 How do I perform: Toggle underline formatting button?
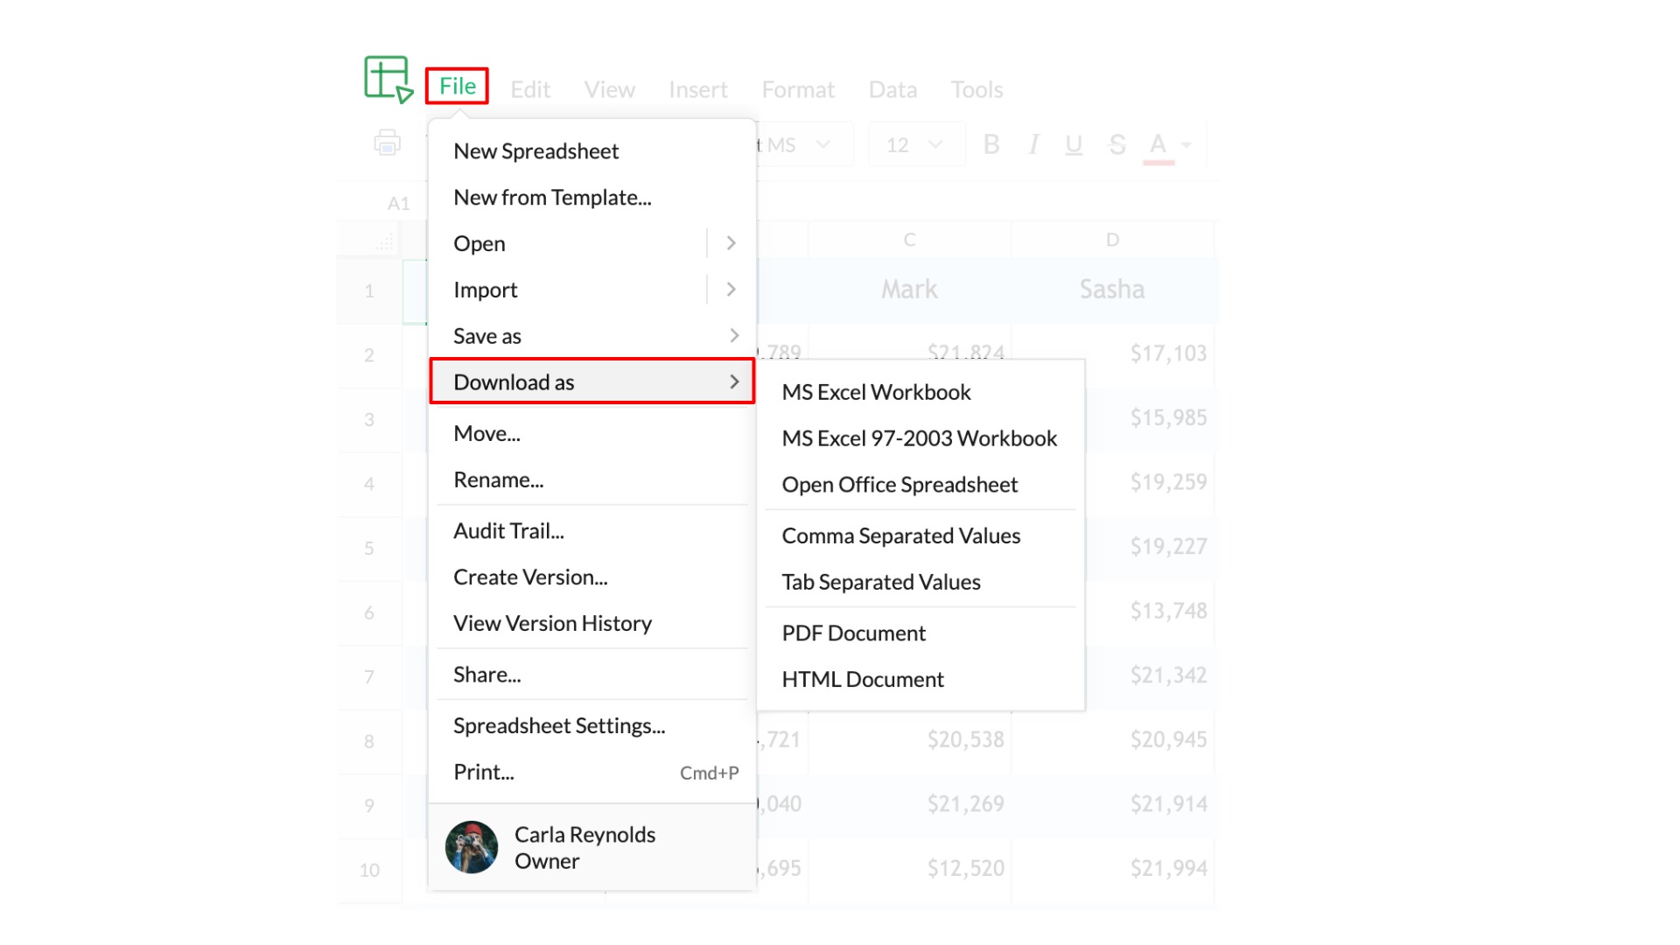[x=1074, y=144]
